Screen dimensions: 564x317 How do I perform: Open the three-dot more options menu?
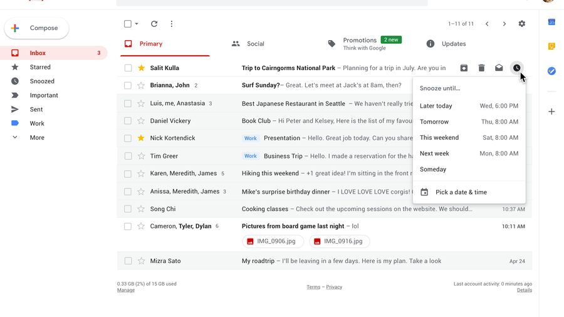point(172,24)
